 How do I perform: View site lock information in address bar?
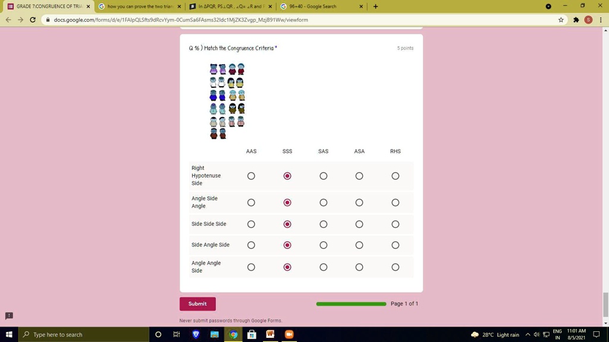pyautogui.click(x=48, y=20)
